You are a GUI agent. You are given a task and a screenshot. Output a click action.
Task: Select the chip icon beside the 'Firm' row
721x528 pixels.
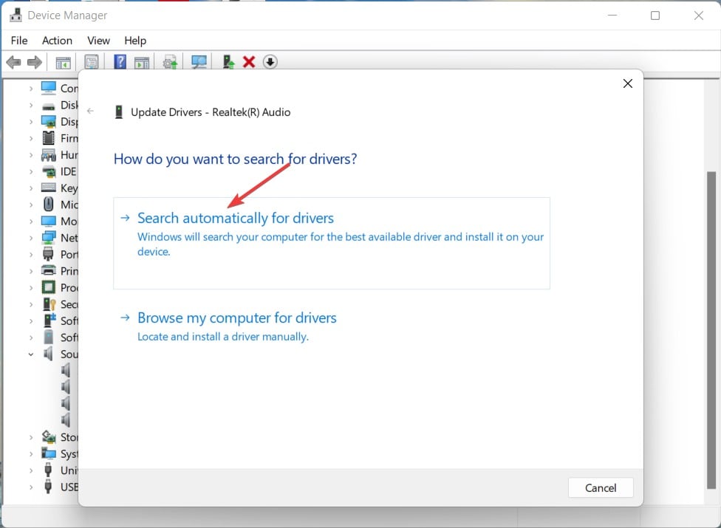coord(48,138)
